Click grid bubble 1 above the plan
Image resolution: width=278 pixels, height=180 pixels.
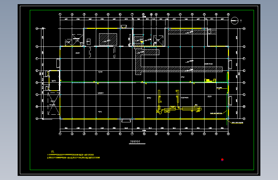pyautogui.click(x=60, y=14)
